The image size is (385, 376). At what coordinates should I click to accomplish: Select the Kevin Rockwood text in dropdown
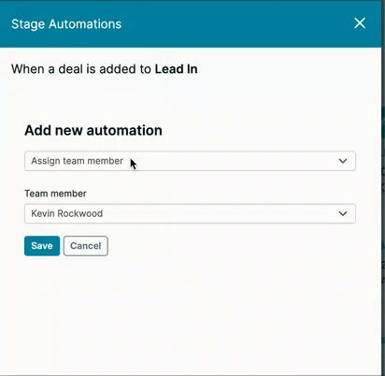[x=67, y=213]
